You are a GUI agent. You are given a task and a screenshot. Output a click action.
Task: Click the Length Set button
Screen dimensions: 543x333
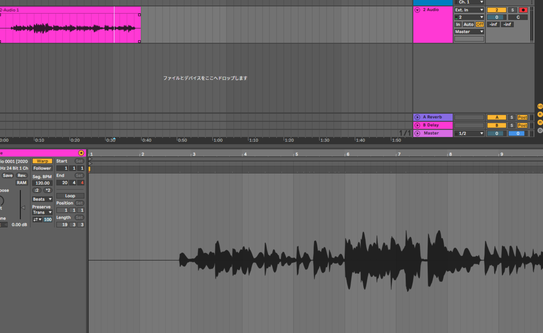pos(80,218)
